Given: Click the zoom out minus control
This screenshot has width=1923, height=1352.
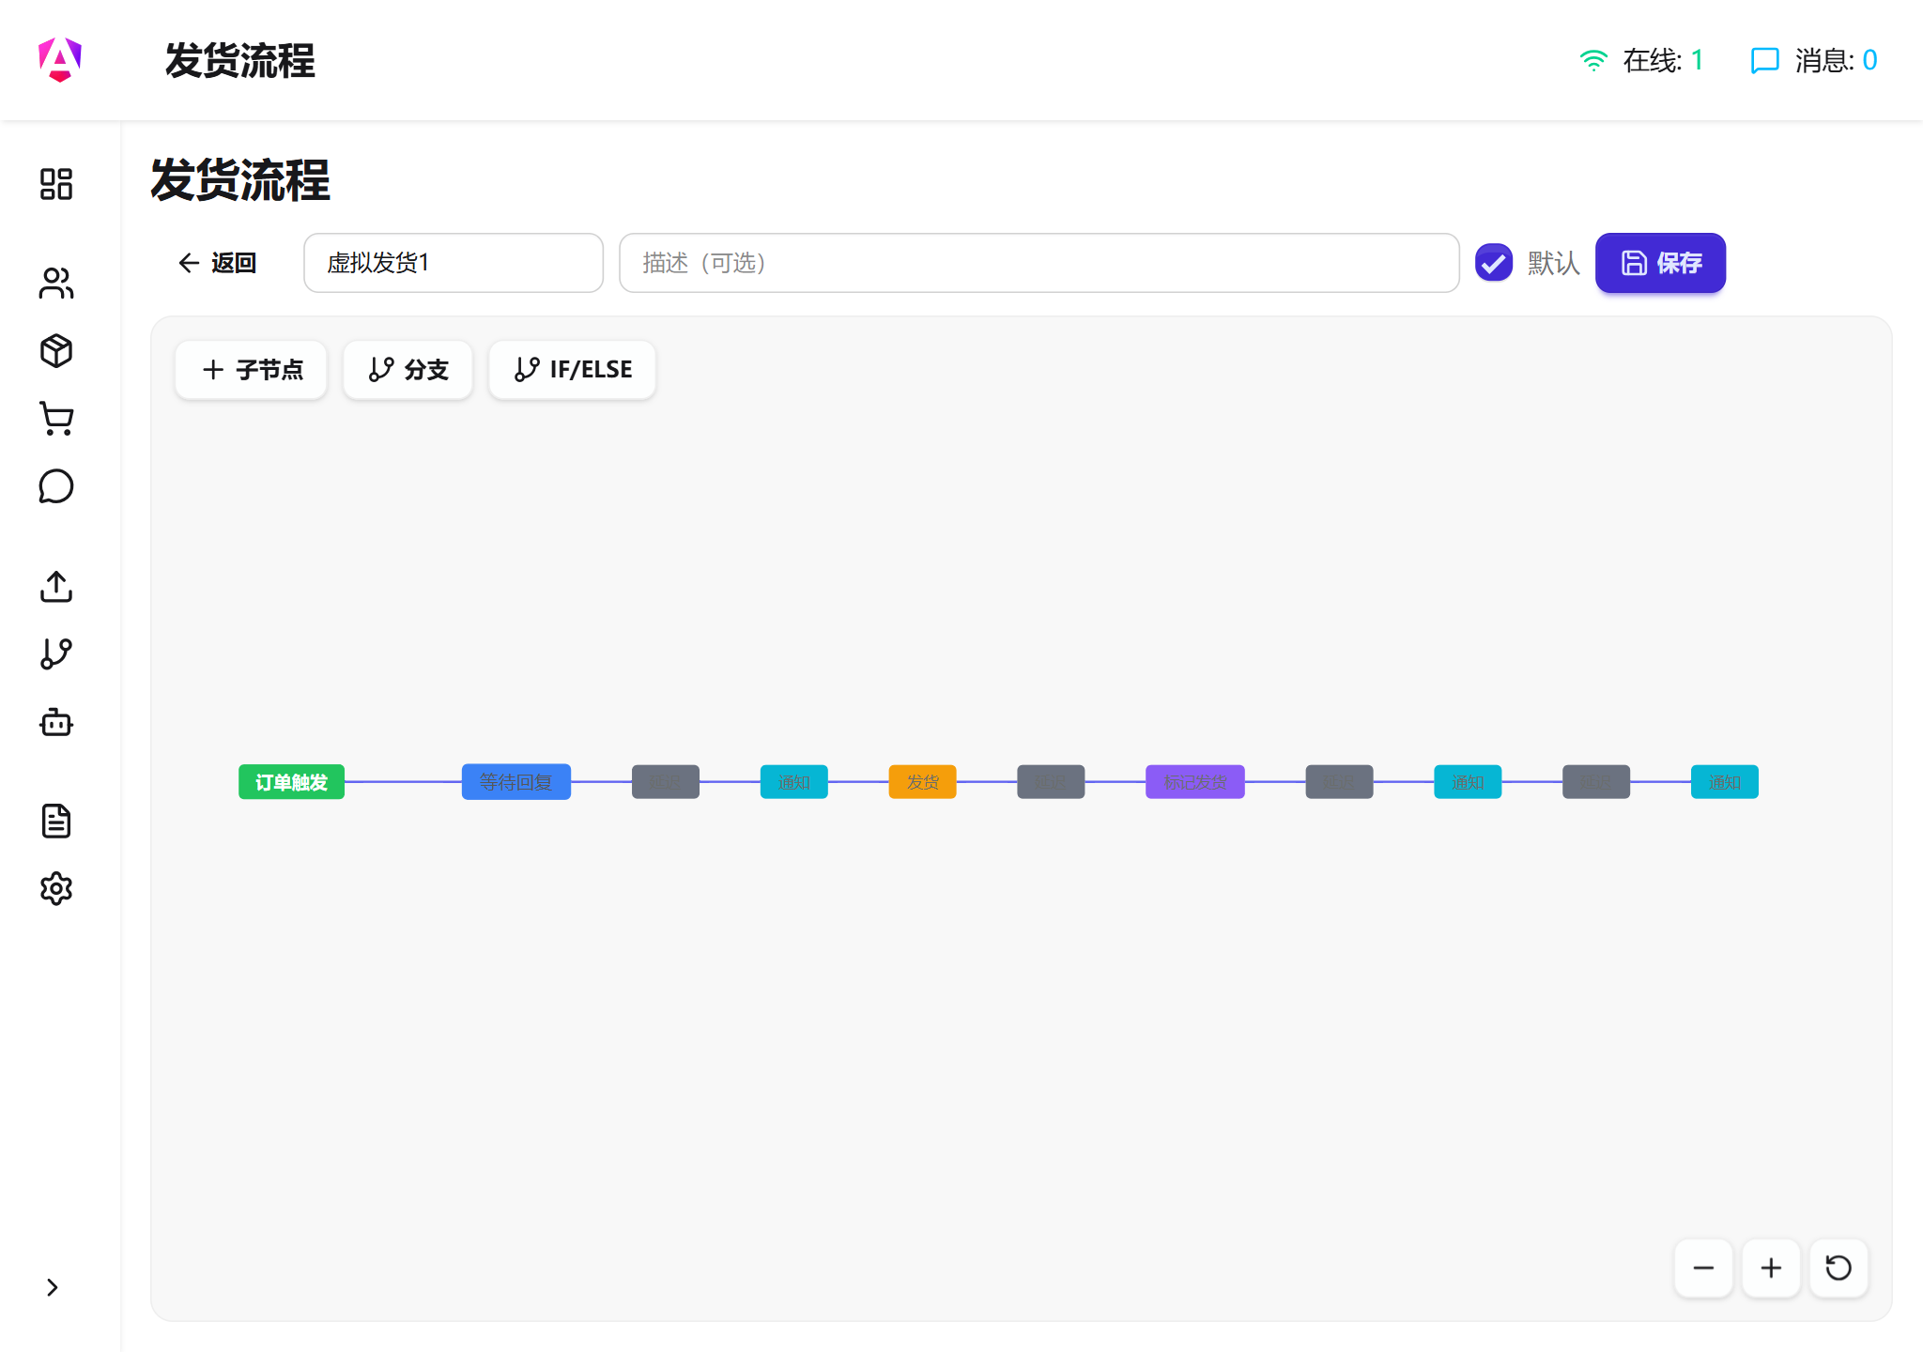Looking at the screenshot, I should tap(1702, 1268).
